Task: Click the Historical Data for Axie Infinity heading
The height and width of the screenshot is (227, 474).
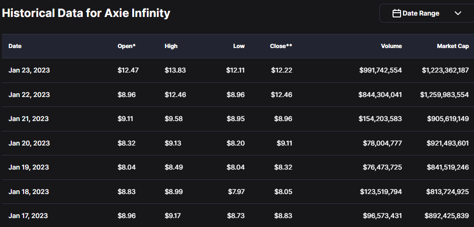Action: coord(86,13)
